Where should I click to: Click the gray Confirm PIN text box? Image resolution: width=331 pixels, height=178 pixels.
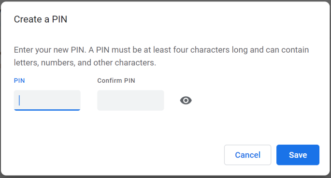[130, 101]
